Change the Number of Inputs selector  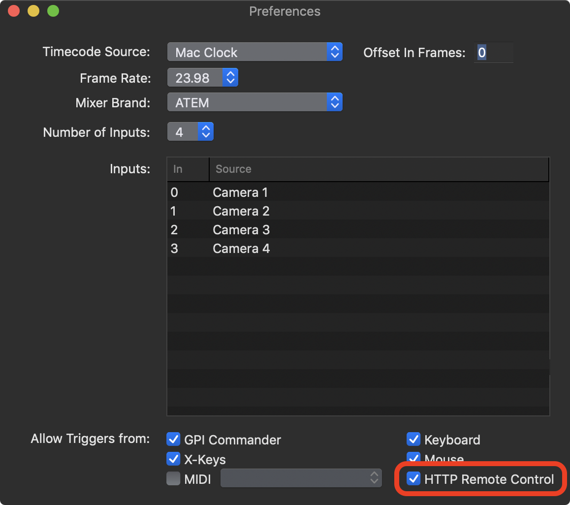pos(190,132)
